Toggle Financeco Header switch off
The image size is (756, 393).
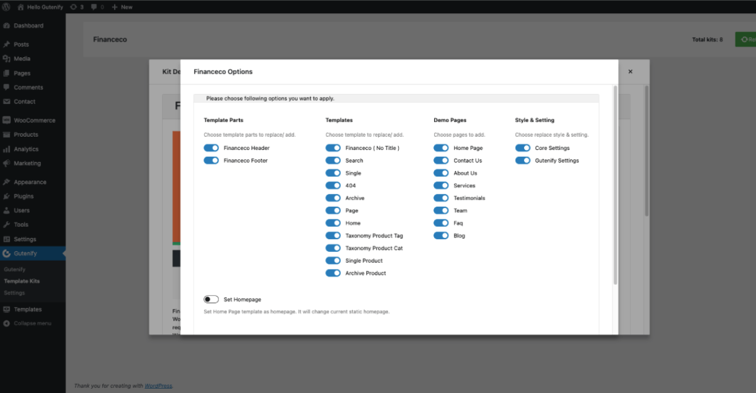coord(211,148)
